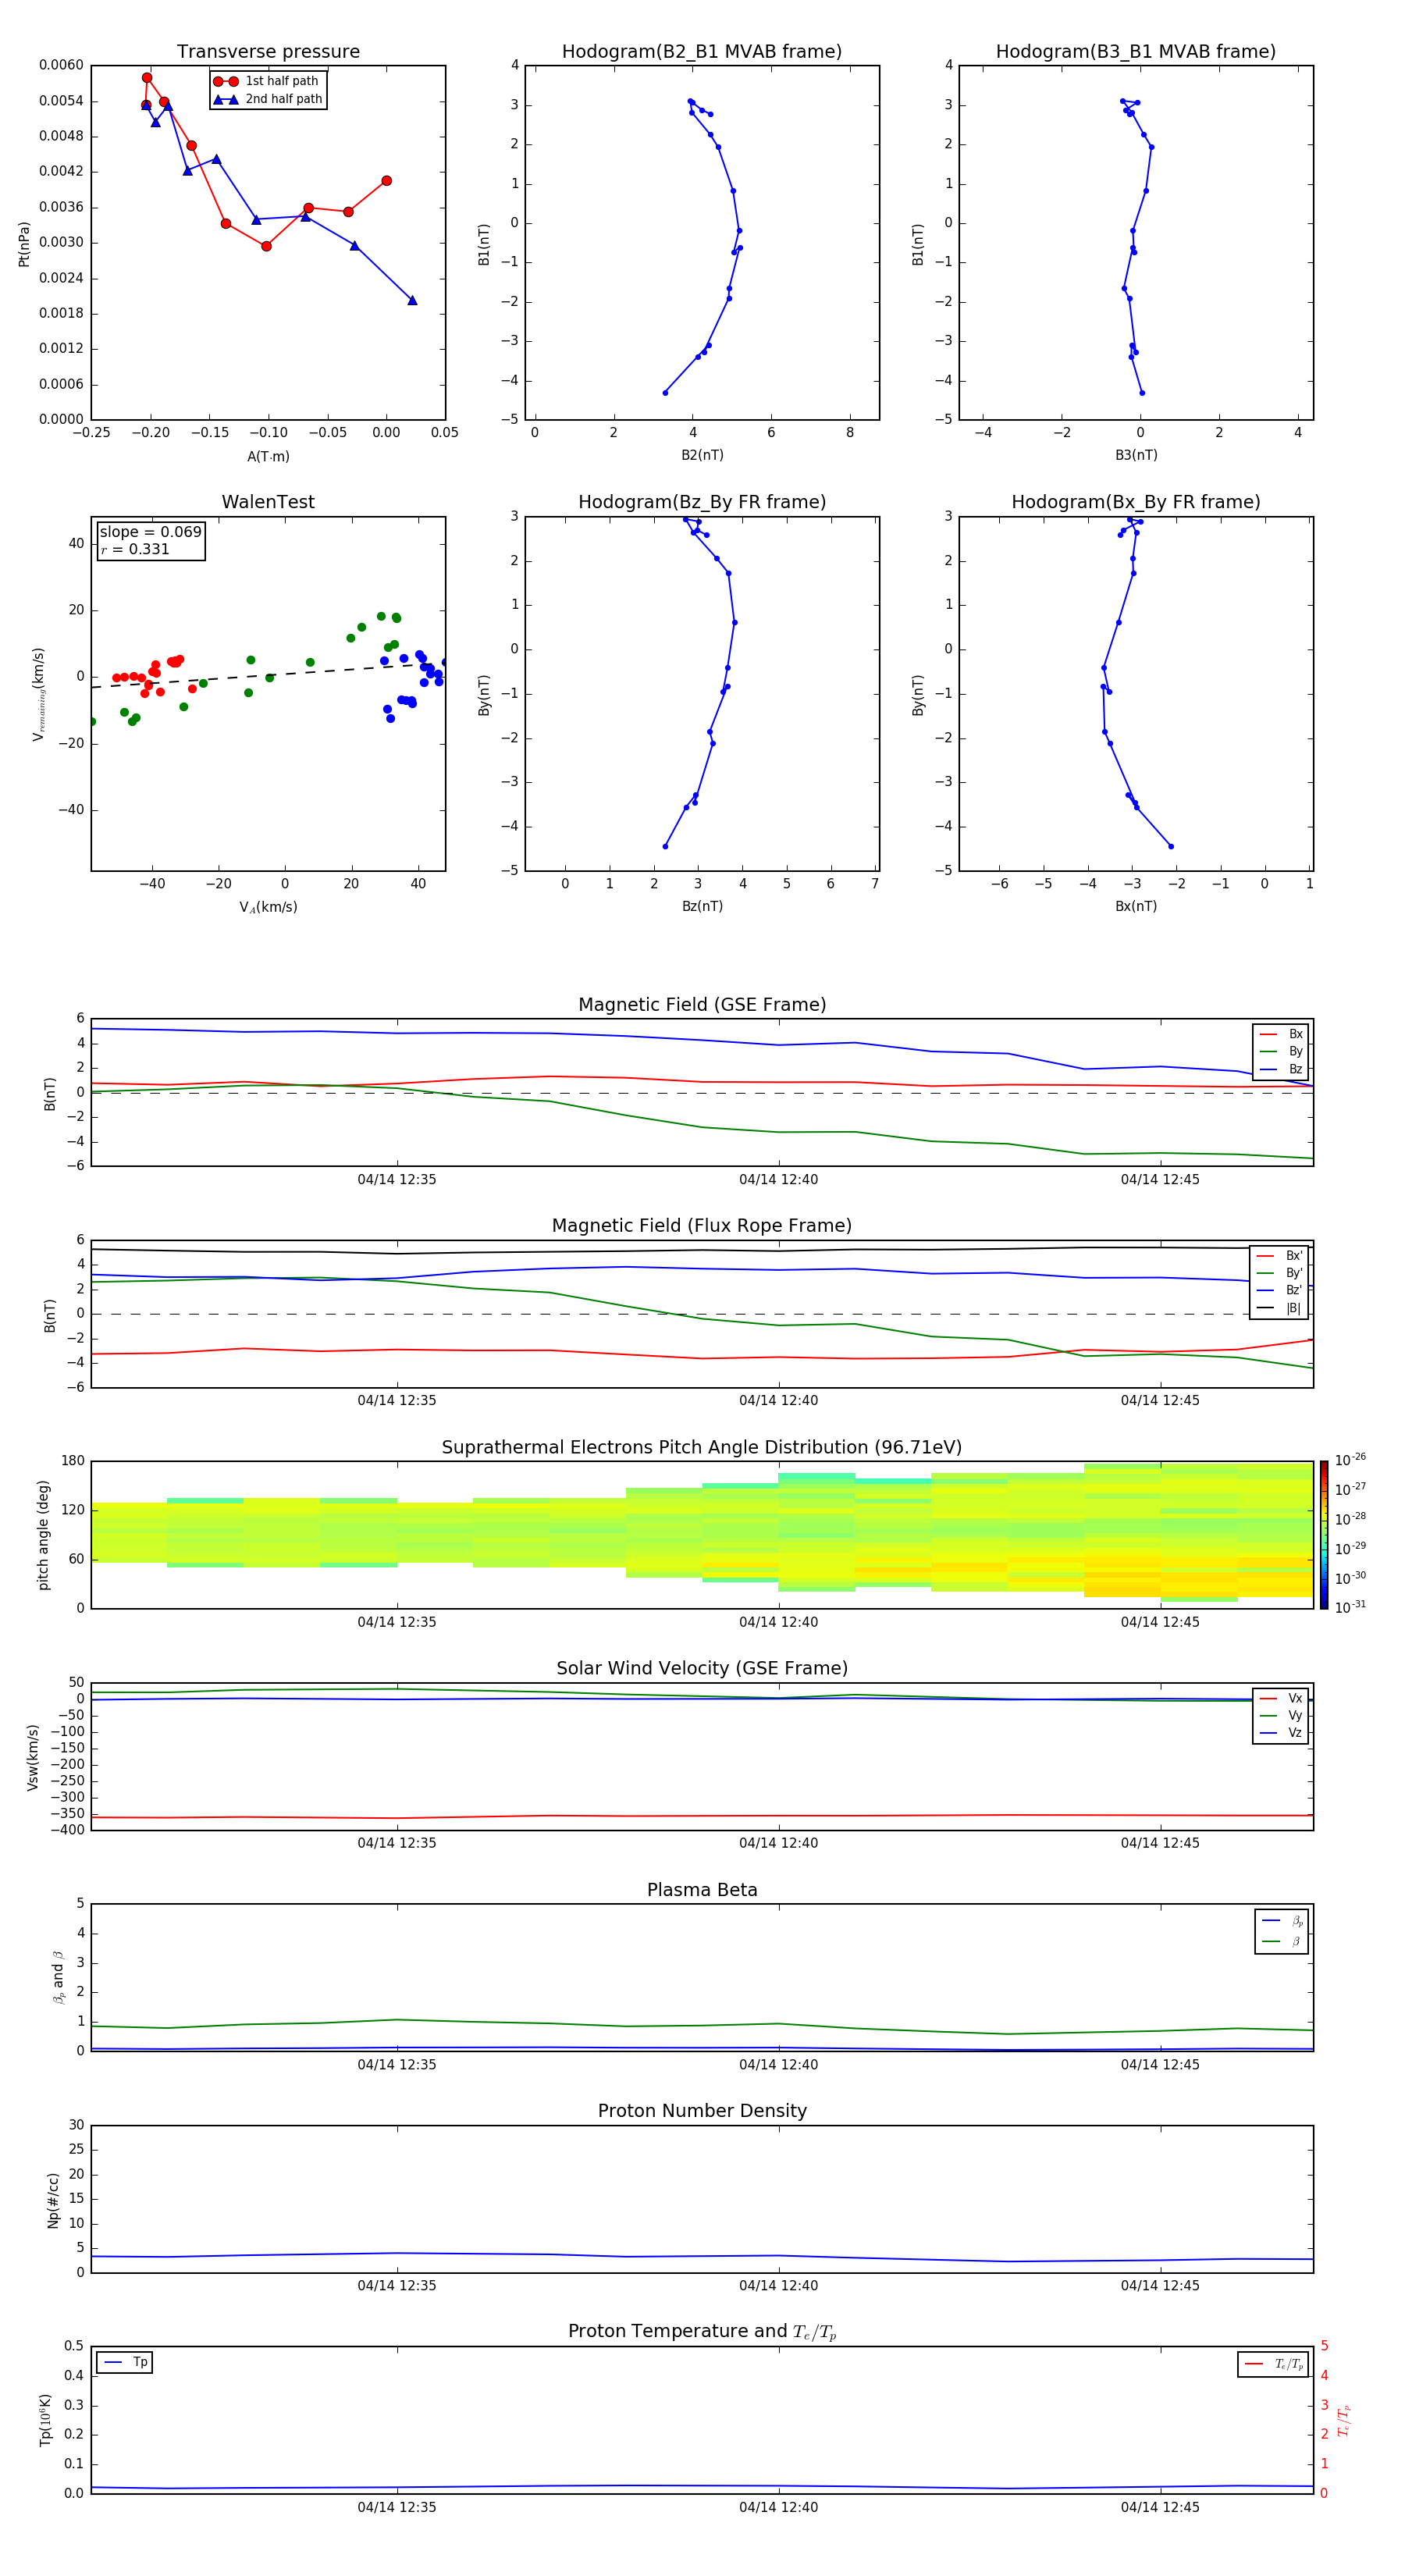Click the 'β_p and β' y-axis label
The image size is (1405, 2576).
(x=58, y=1977)
